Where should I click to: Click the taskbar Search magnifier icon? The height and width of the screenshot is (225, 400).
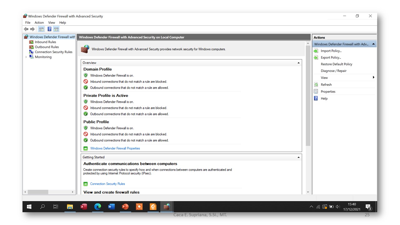tap(42, 207)
